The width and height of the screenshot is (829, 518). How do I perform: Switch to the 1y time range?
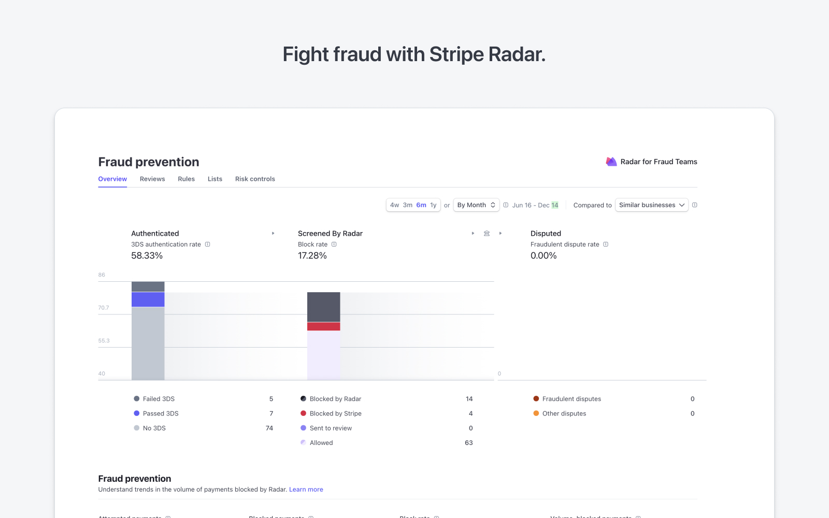tap(433, 205)
